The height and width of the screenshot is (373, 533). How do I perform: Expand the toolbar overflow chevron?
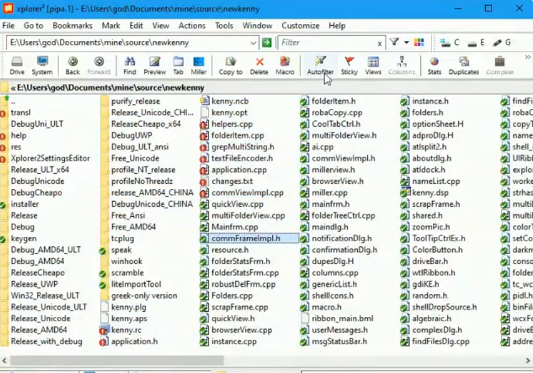tap(527, 57)
